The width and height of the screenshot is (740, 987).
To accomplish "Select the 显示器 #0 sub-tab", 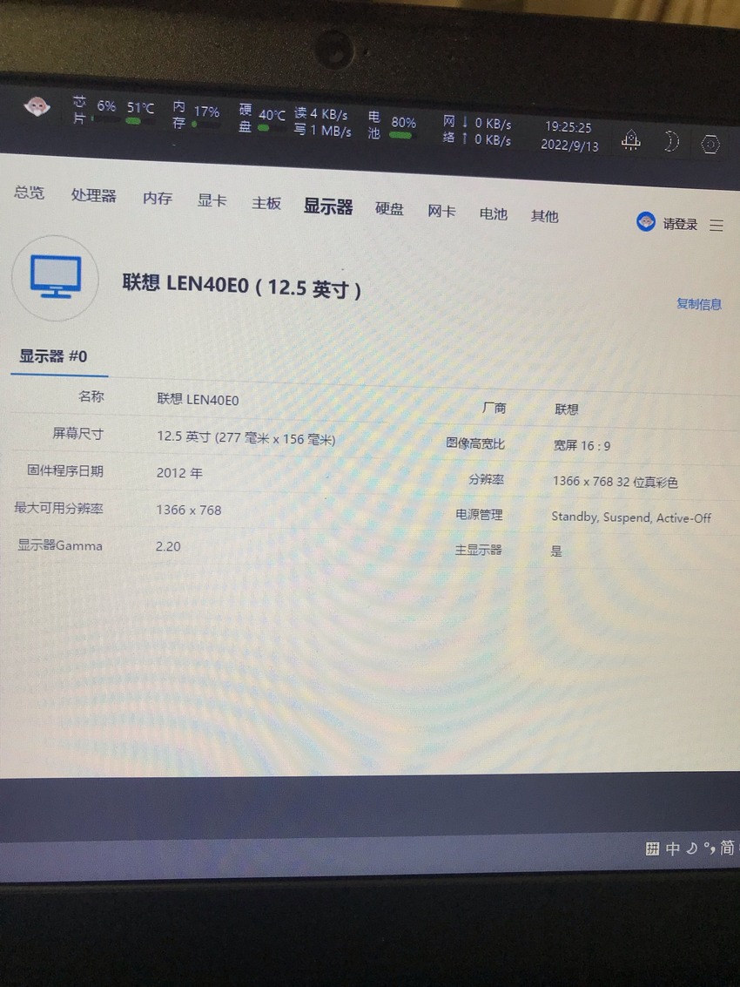I will pyautogui.click(x=53, y=356).
